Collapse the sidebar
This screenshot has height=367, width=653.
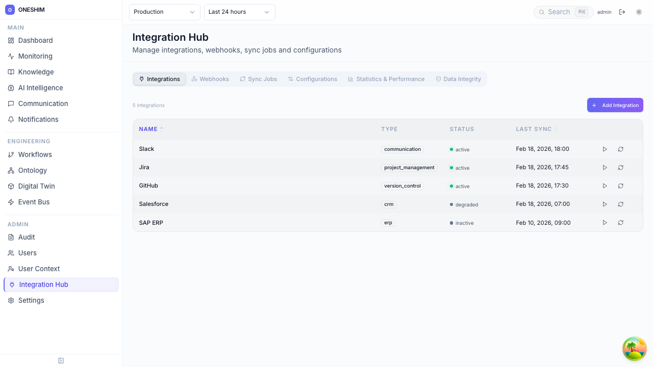tap(61, 360)
